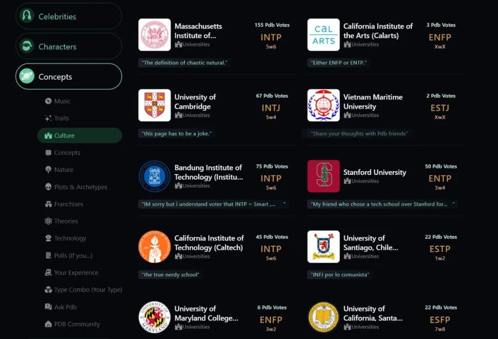
Task: Click the Technology icon in the sidebar
Action: tap(48, 238)
